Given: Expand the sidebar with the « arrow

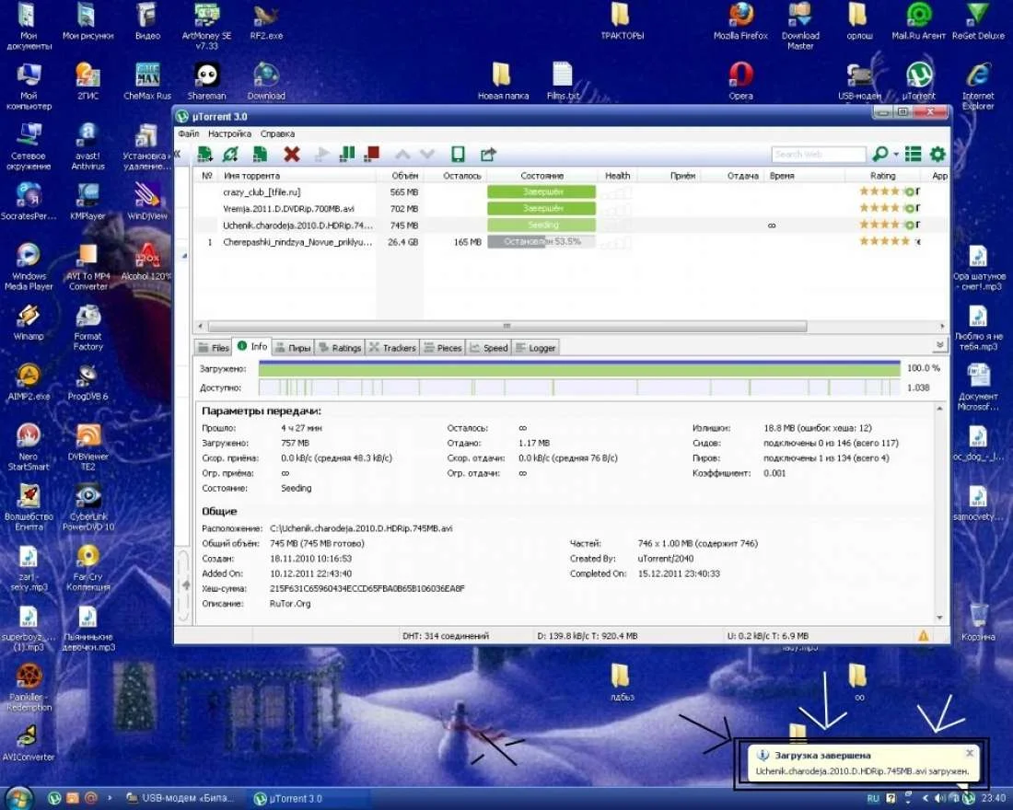Looking at the screenshot, I should 178,155.
